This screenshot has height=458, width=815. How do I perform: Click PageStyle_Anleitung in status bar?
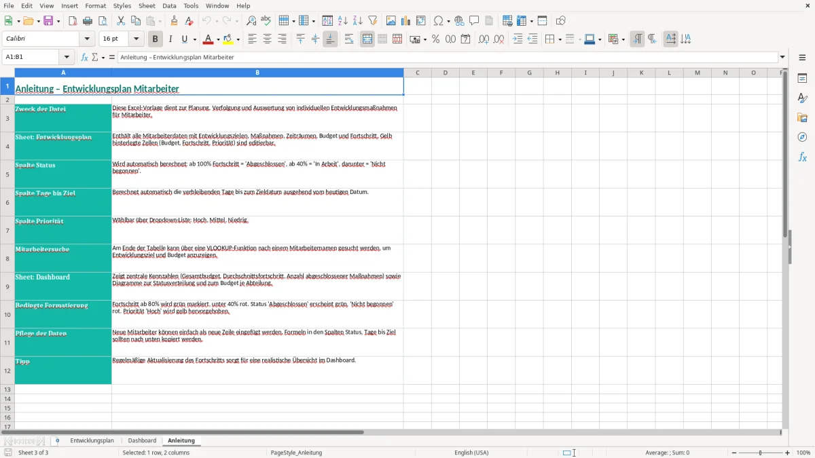pyautogui.click(x=296, y=453)
